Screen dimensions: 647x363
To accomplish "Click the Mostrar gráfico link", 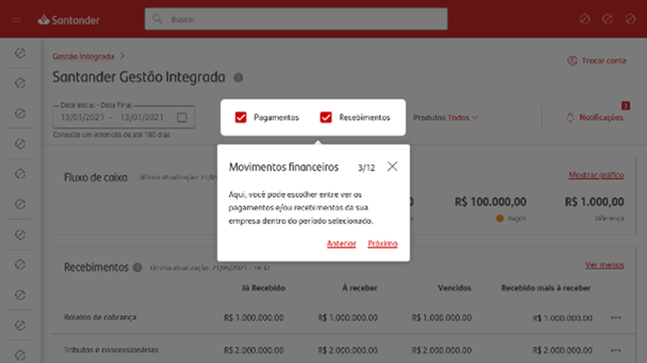I will pyautogui.click(x=596, y=175).
